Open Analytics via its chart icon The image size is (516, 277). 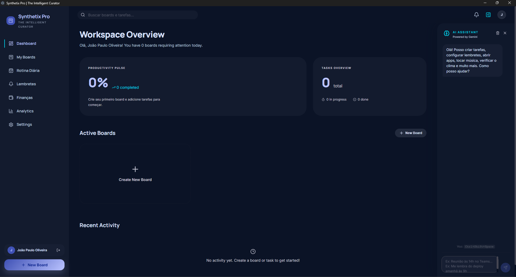click(x=11, y=111)
